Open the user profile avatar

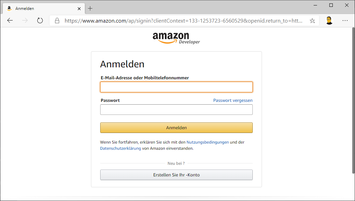[329, 21]
